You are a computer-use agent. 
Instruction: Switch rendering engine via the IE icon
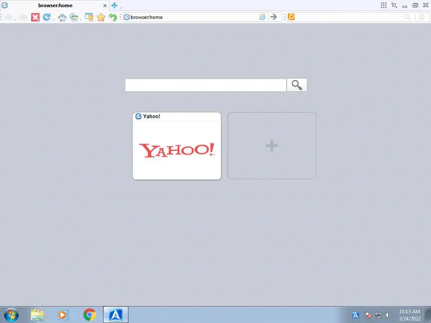[x=263, y=17]
